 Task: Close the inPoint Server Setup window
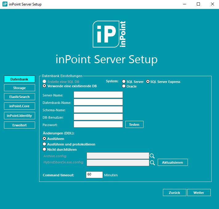(x=213, y=4)
